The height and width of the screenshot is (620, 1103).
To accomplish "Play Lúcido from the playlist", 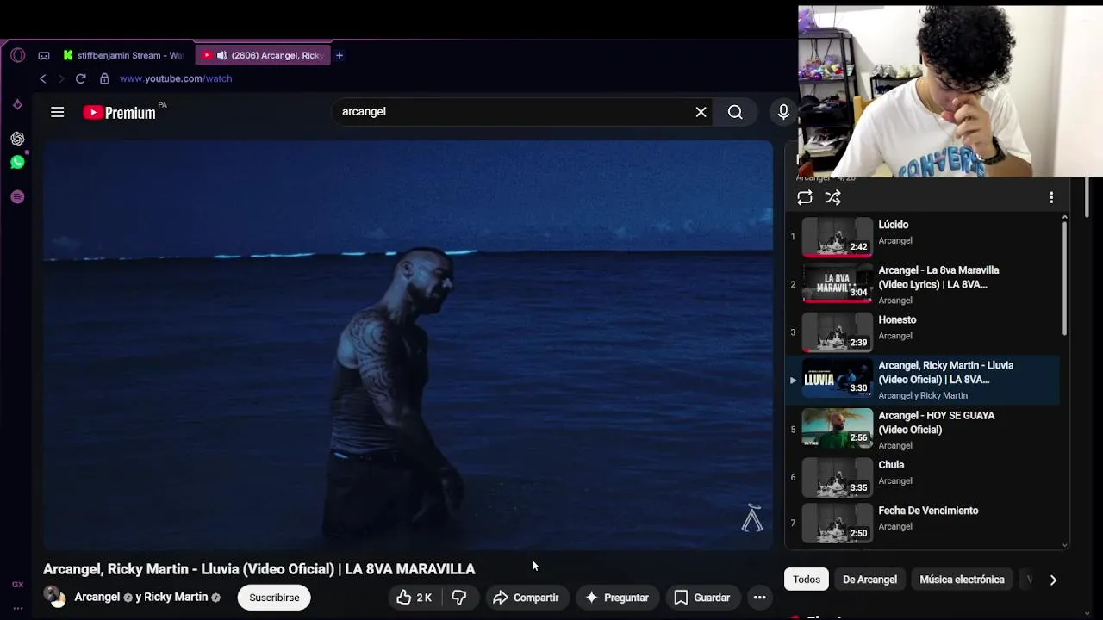I will tap(923, 236).
